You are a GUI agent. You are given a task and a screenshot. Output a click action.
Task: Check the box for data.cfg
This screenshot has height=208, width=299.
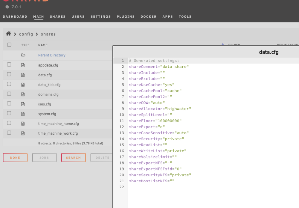tap(9, 74)
